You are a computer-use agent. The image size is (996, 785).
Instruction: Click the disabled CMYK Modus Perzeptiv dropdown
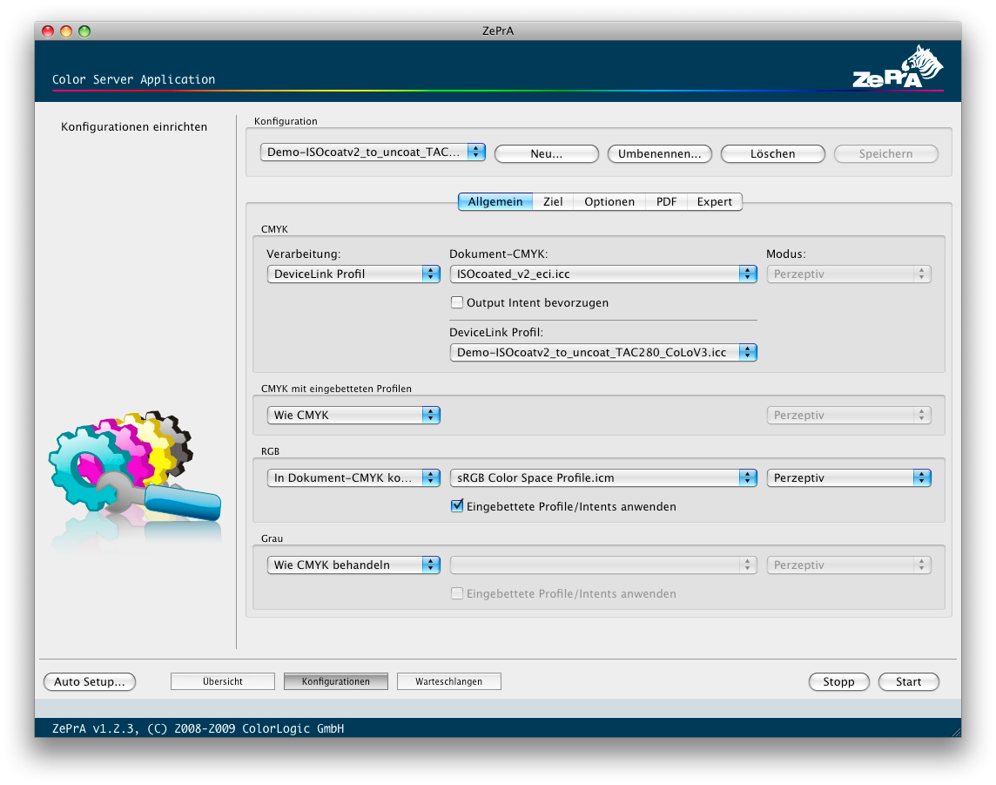pyautogui.click(x=849, y=274)
